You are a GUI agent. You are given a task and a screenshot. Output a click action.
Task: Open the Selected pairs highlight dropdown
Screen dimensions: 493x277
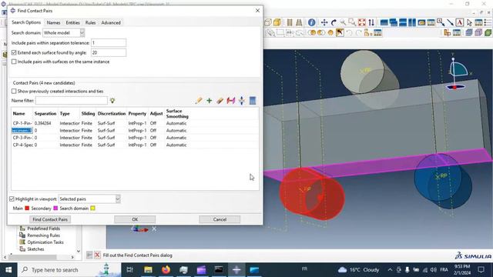pyautogui.click(x=89, y=199)
